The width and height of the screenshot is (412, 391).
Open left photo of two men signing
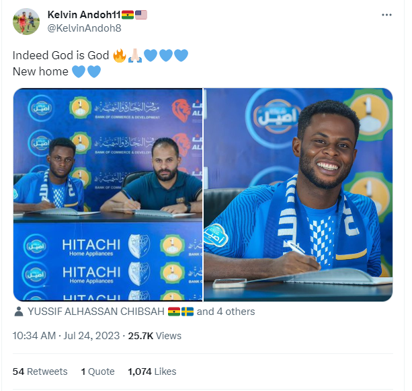pos(108,194)
